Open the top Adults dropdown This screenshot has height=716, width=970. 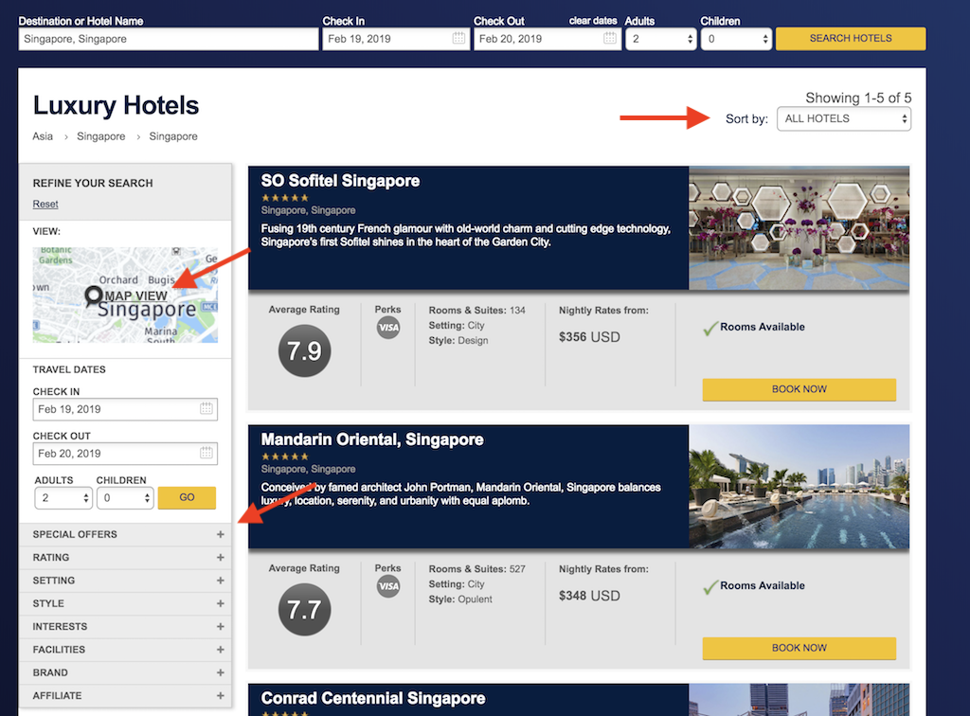(x=660, y=38)
